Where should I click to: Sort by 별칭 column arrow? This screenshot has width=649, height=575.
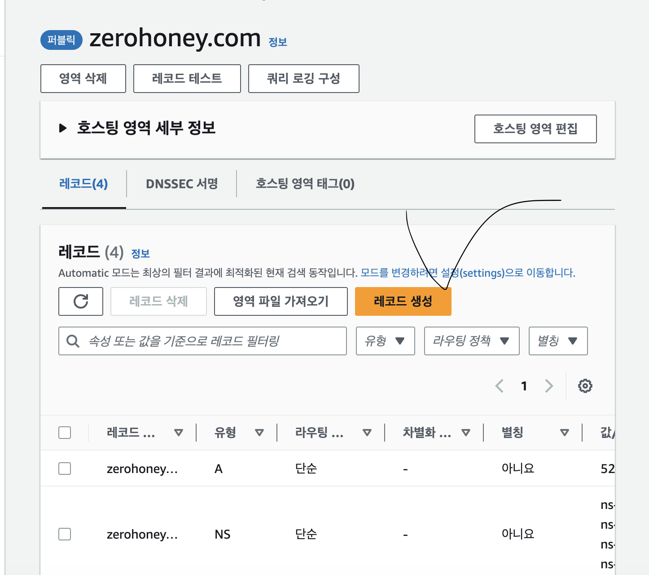(565, 433)
